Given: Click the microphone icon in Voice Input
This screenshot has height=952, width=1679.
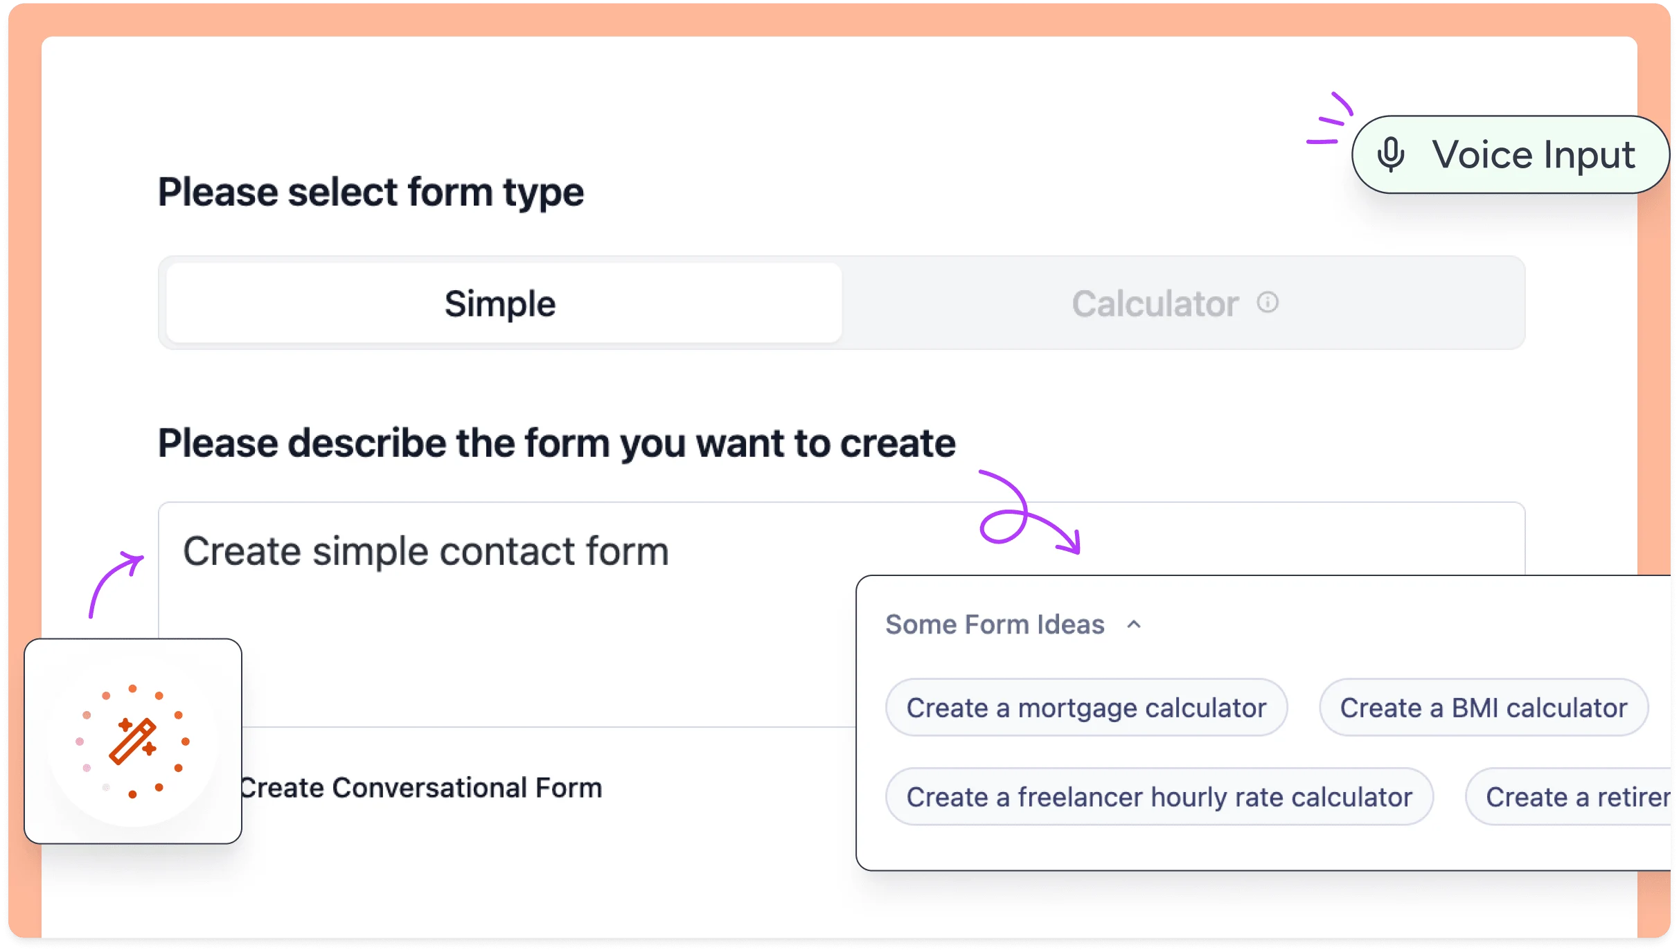Looking at the screenshot, I should (x=1390, y=154).
